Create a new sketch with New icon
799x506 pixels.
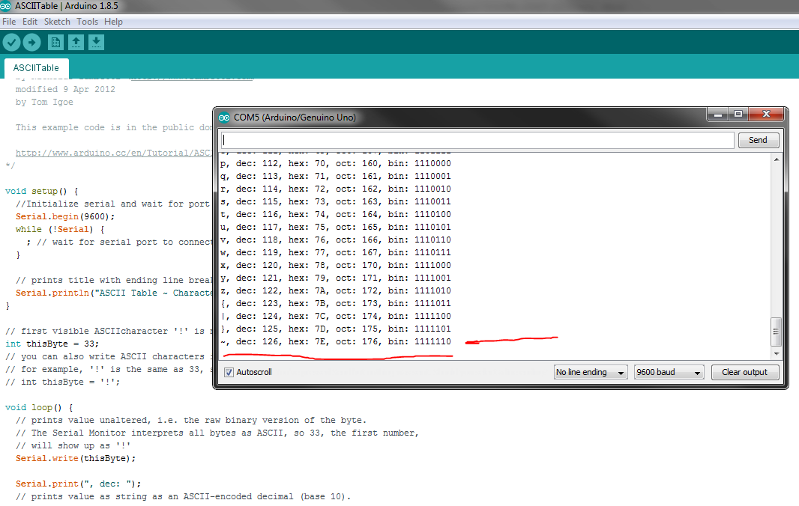point(55,43)
